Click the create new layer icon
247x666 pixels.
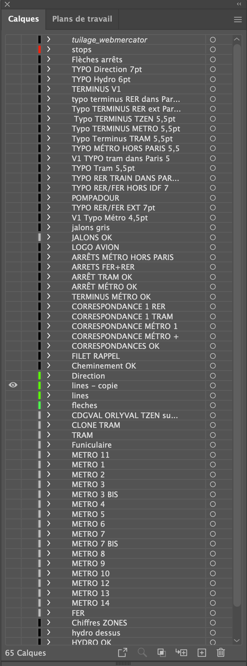(202, 653)
